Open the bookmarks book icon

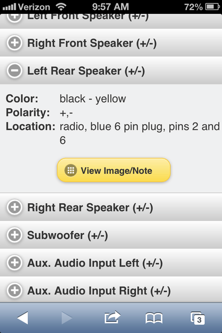point(154,318)
